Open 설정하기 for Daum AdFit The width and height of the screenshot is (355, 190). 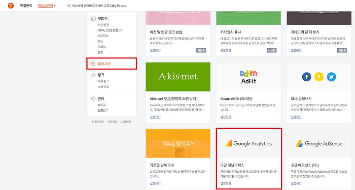225,117
